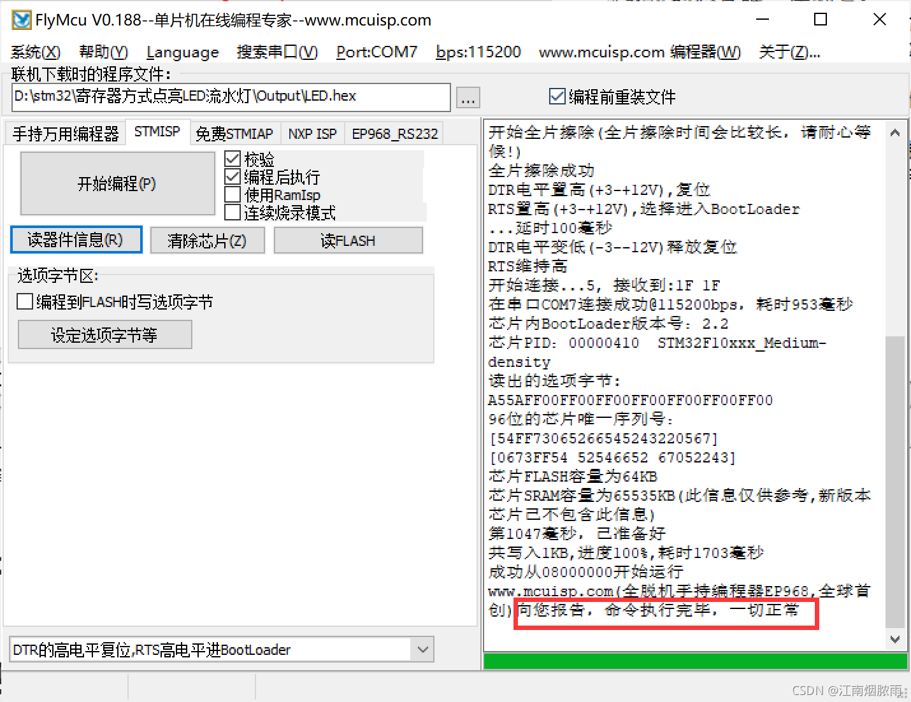Uncheck 编程前重装文件 reload file option
Image resolution: width=911 pixels, height=702 pixels.
[x=557, y=96]
